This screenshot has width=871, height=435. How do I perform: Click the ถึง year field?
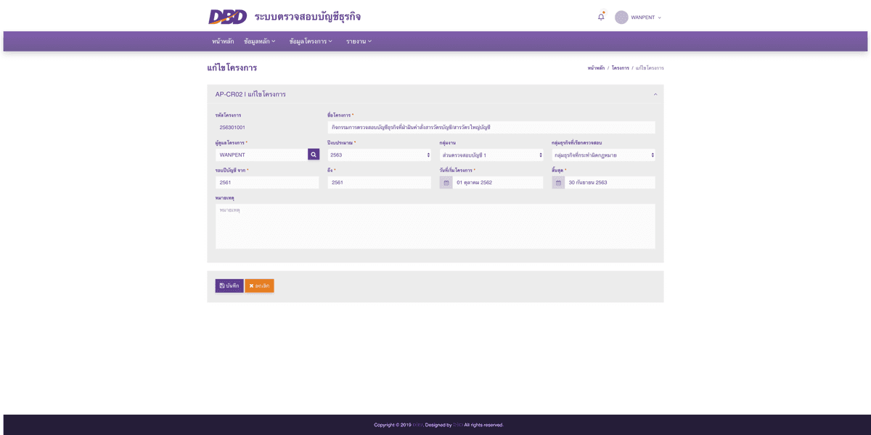tap(379, 183)
